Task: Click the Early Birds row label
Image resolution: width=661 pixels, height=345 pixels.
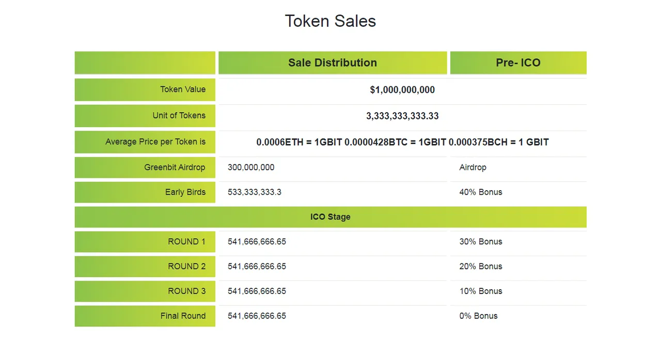Action: click(145, 192)
